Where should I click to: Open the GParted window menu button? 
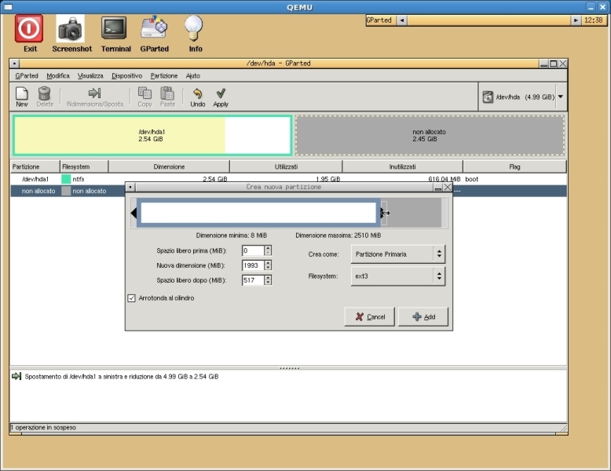pos(14,64)
